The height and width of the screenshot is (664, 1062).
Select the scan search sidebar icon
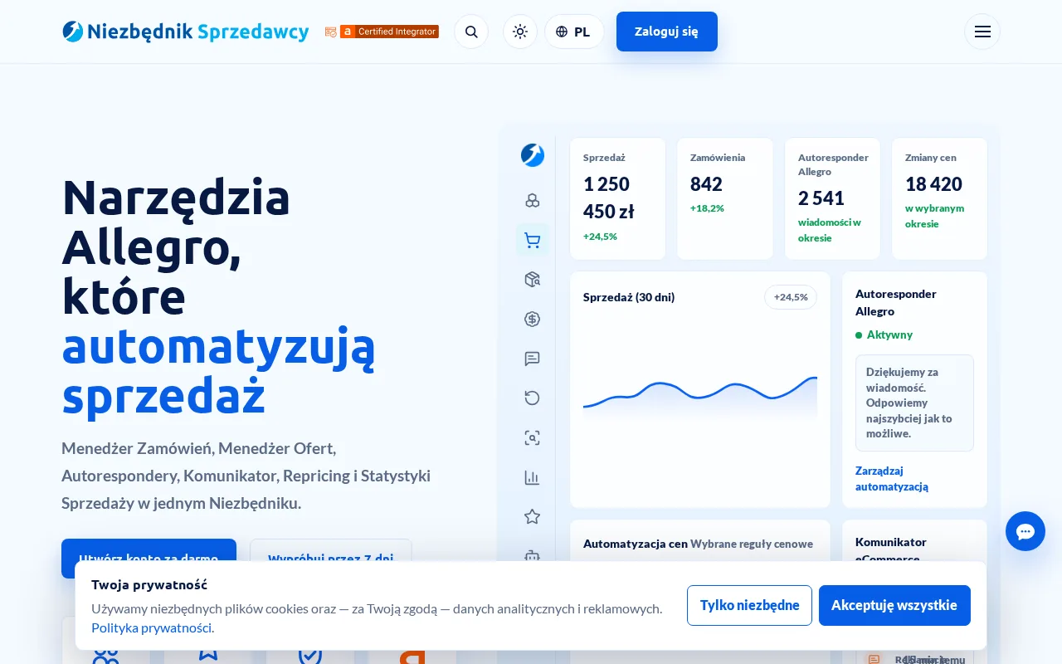(533, 437)
